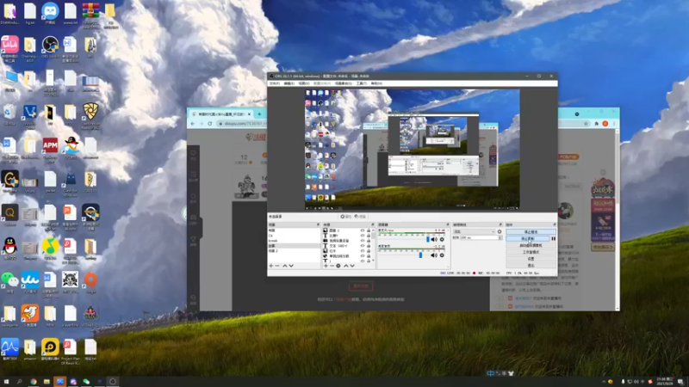Reload the page in the browser window
The height and width of the screenshot is (387, 689).
point(209,124)
